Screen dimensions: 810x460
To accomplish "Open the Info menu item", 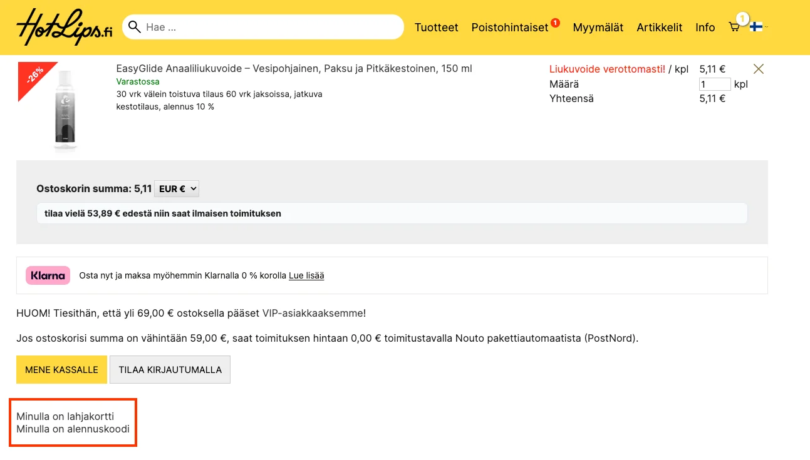I will point(705,28).
